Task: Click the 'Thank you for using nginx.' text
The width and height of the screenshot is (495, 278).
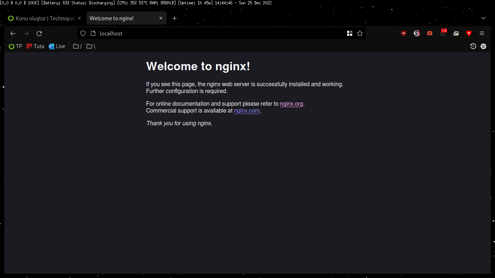Action: pos(179,123)
